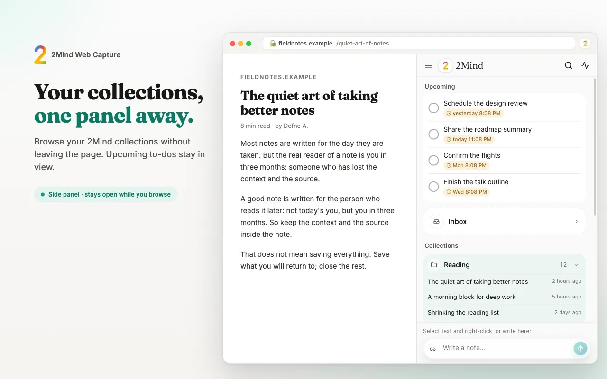Click the Mon 8:08 PM due badge
The height and width of the screenshot is (379, 607).
coord(467,165)
